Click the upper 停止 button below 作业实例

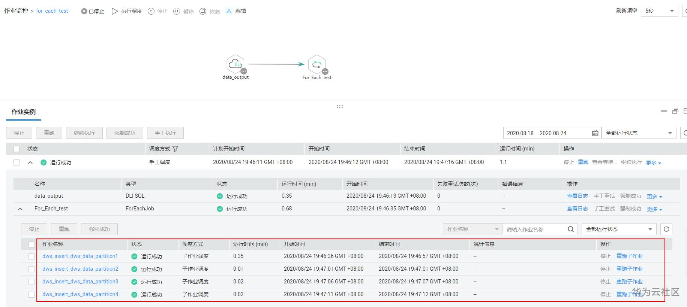pyautogui.click(x=19, y=133)
